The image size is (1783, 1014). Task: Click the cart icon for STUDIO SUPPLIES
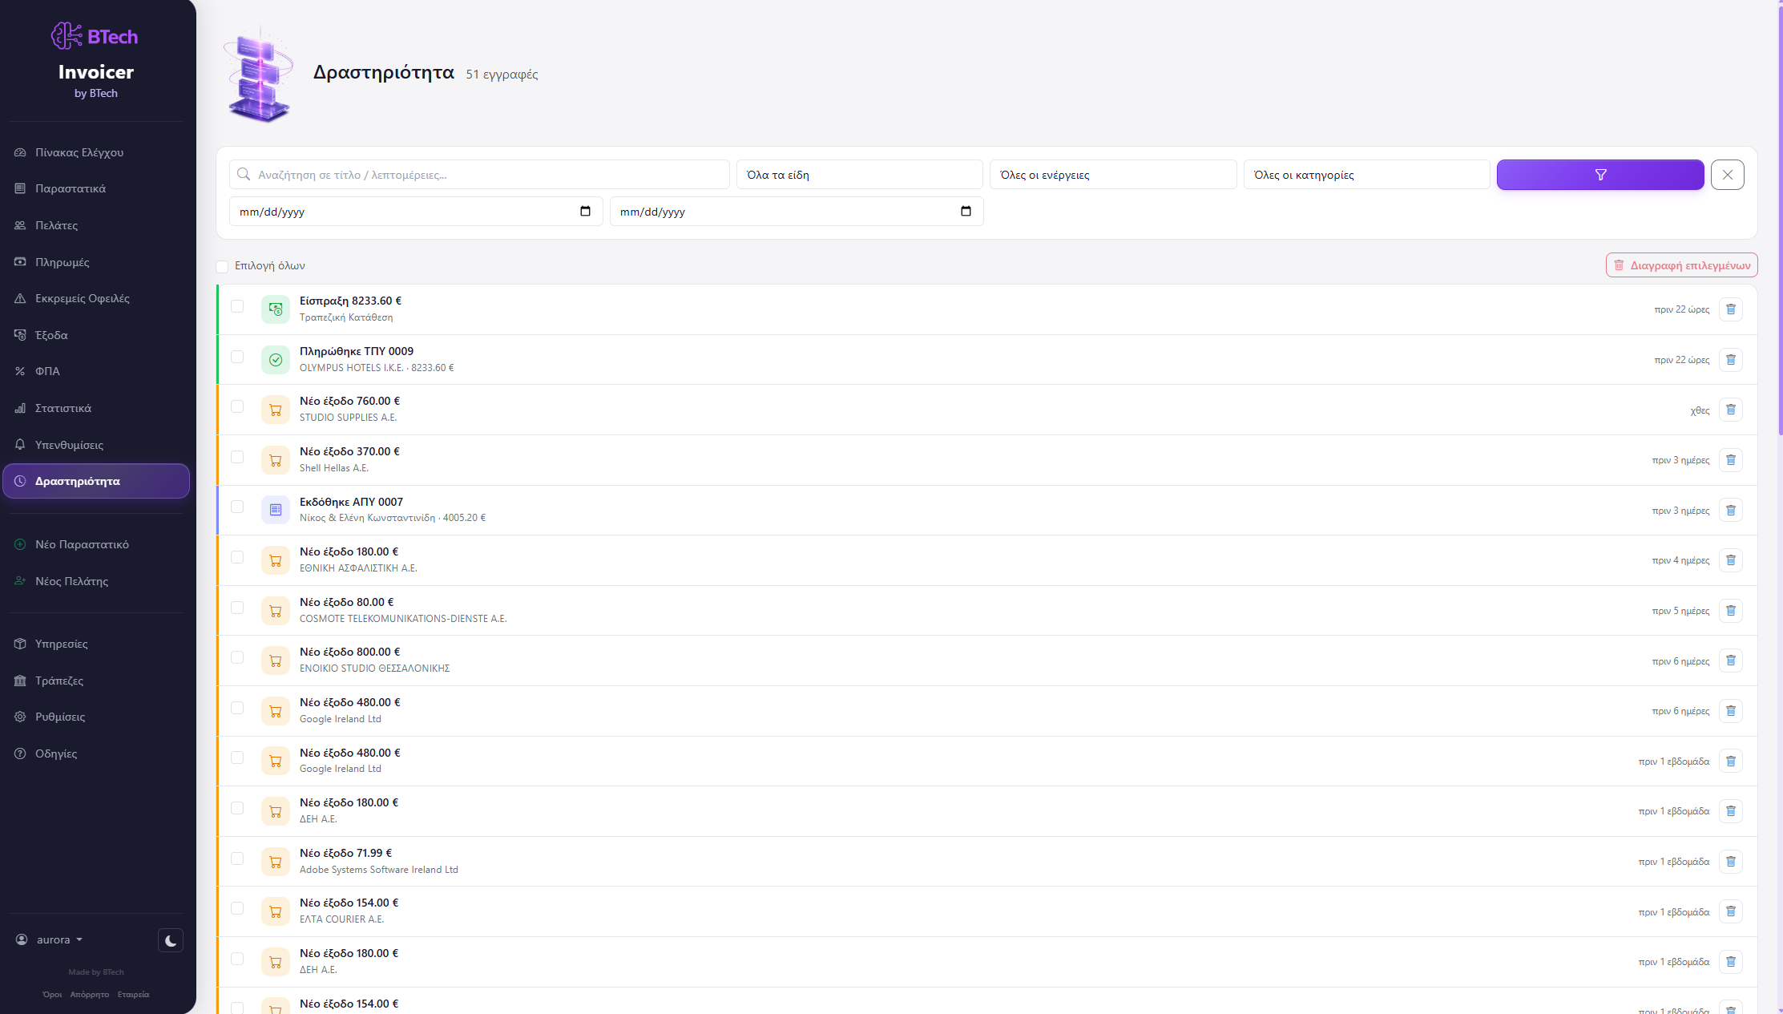pos(276,410)
